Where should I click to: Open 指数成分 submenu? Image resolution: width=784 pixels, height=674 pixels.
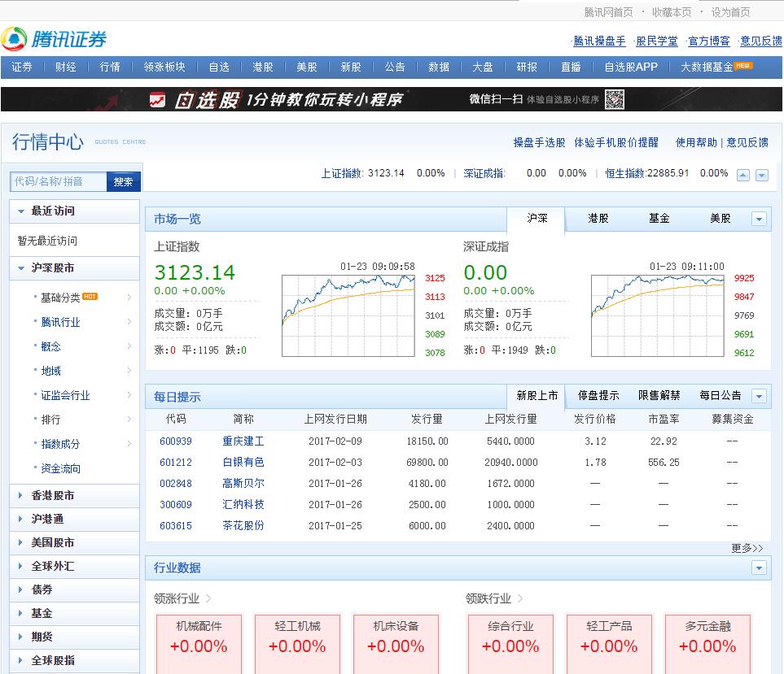[x=60, y=445]
